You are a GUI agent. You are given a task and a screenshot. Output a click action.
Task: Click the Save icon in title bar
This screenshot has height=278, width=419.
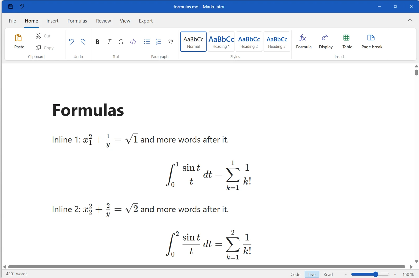coord(10,7)
